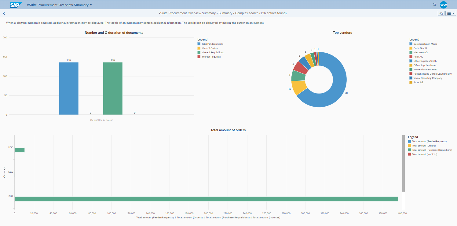Select the list view switch icon
Screen dimensions: 457x226
pos(449,13)
